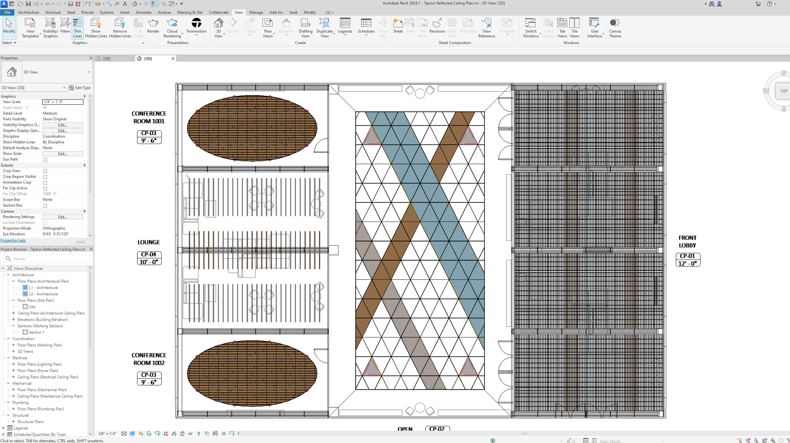
Task: Open the Annotate ribbon tab
Action: tap(143, 12)
